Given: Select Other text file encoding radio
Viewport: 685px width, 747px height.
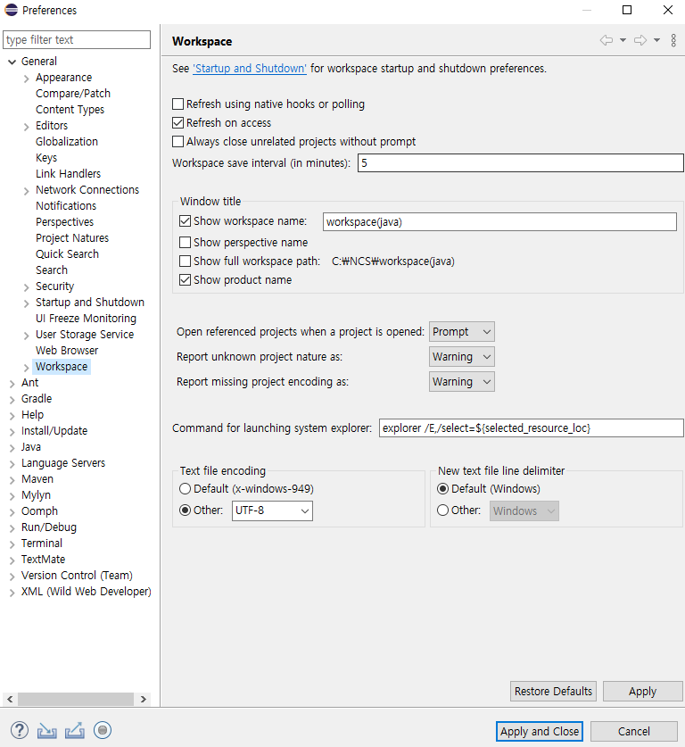Looking at the screenshot, I should tap(186, 510).
